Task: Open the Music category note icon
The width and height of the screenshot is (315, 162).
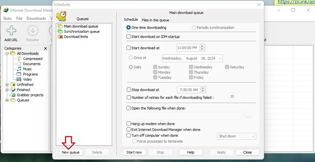Action: pyautogui.click(x=19, y=69)
